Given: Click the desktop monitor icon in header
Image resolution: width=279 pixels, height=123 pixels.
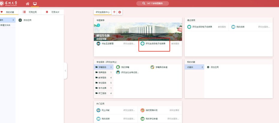Looking at the screenshot, I should 35,4.
